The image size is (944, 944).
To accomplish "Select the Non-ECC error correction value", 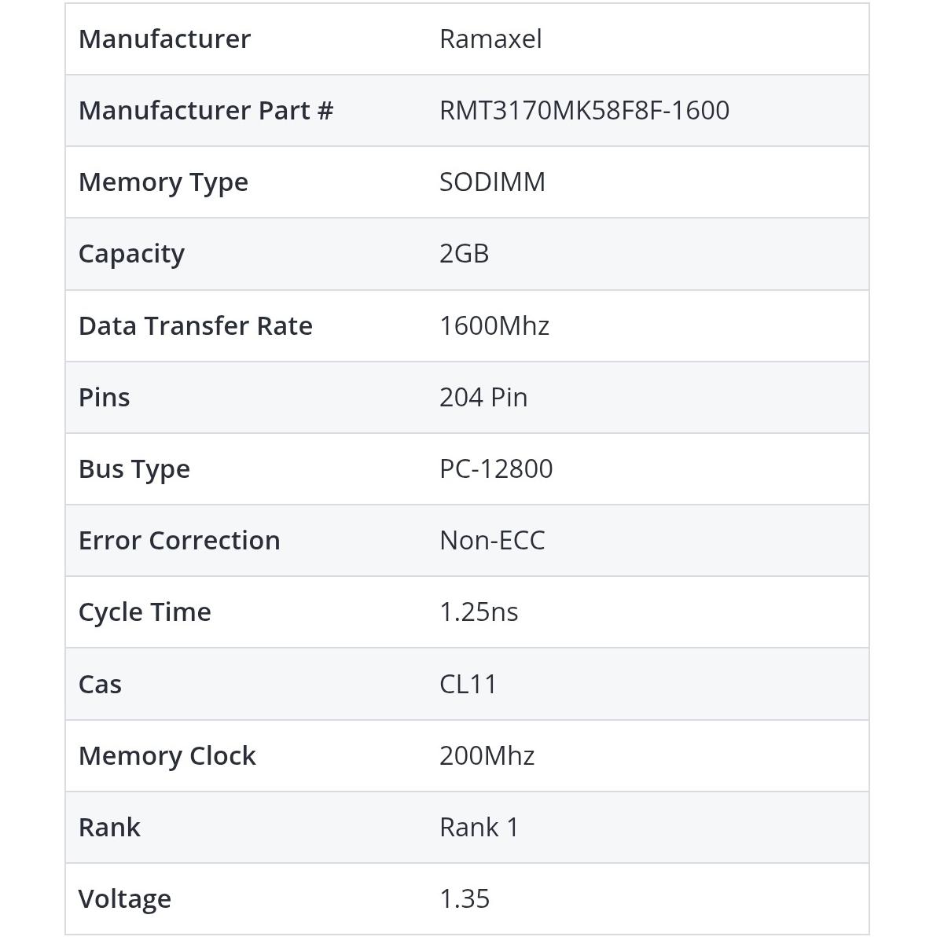I will tap(492, 541).
